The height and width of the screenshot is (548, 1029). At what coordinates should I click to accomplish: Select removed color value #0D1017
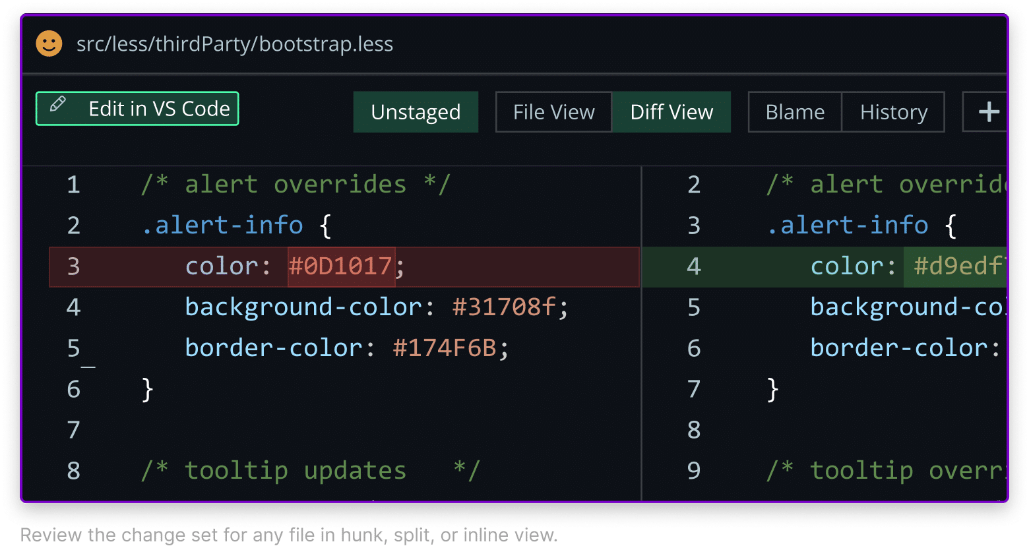(341, 266)
